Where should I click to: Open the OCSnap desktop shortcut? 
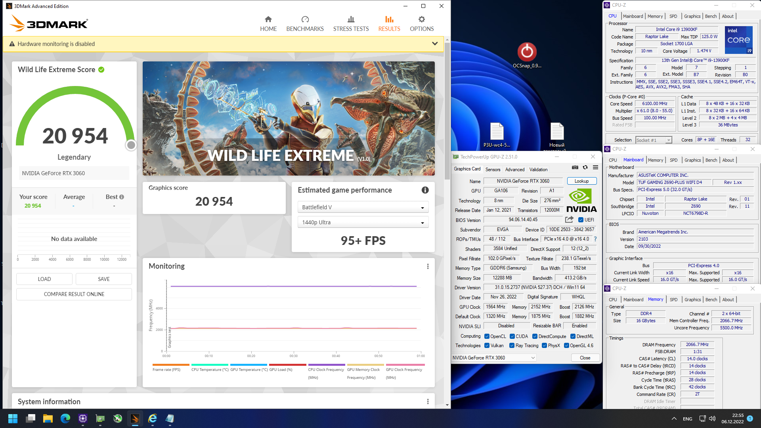tap(527, 55)
